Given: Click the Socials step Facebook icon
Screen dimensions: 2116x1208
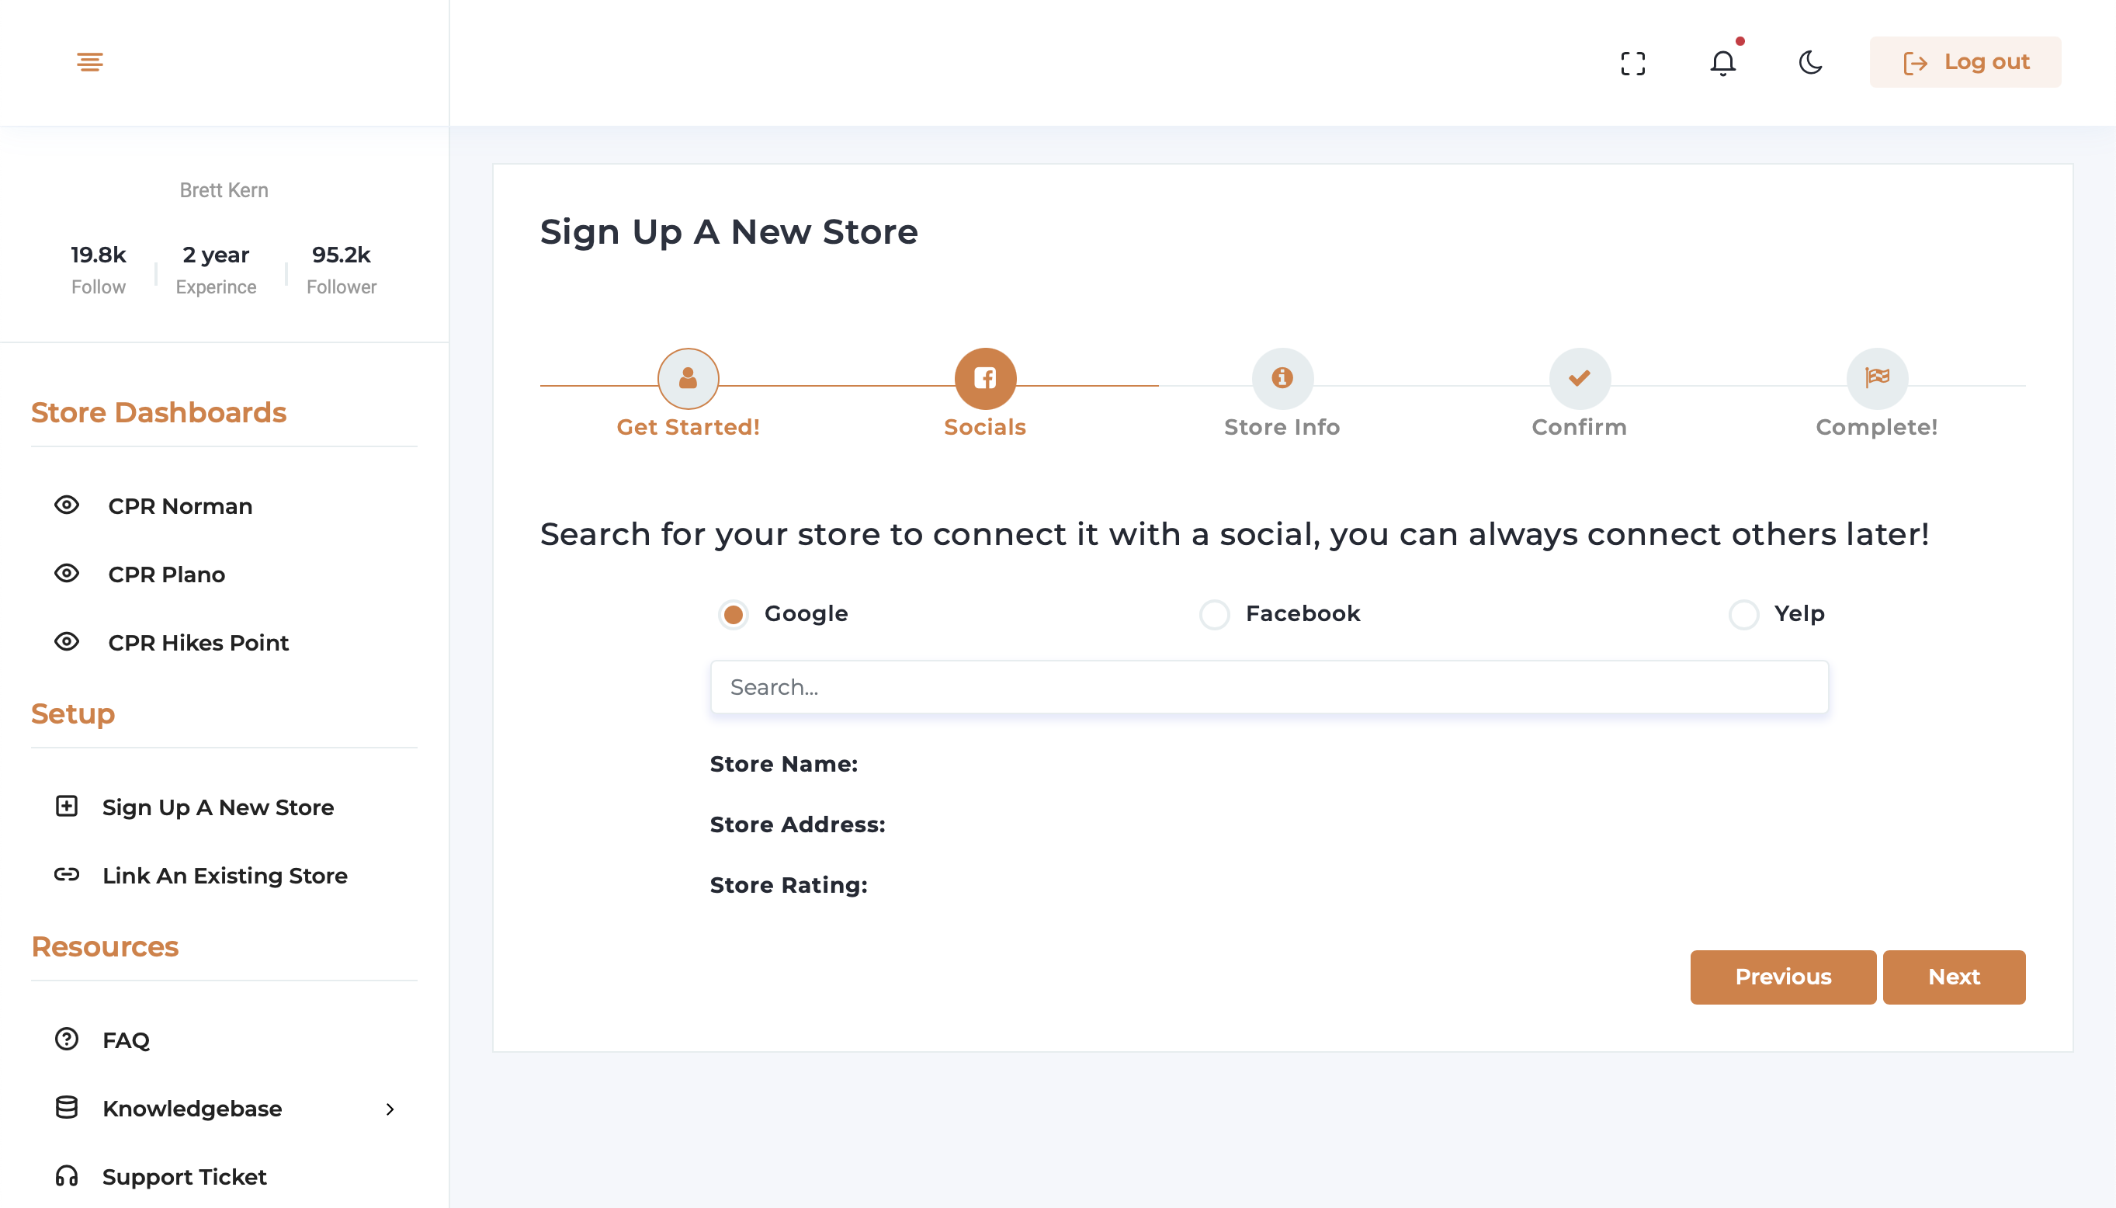Looking at the screenshot, I should (x=984, y=378).
